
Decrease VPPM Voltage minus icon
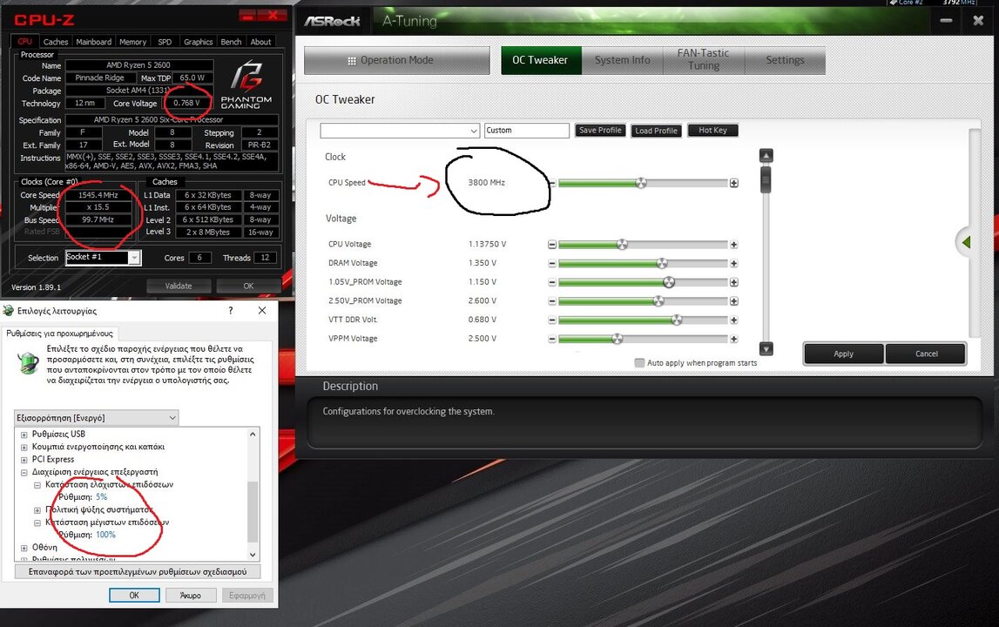point(552,339)
